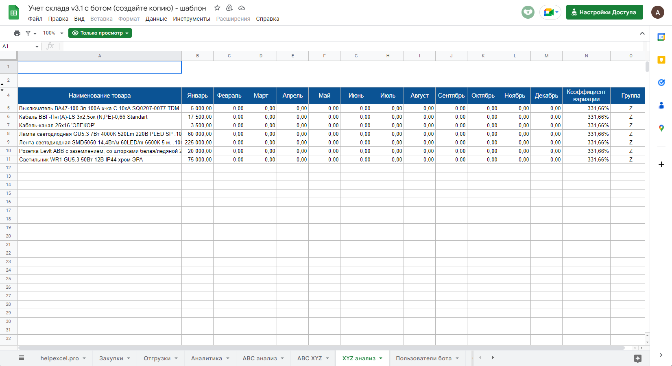This screenshot has width=672, height=366.
Task: Open Аналитика tab dropdown arrow
Action: [228, 358]
